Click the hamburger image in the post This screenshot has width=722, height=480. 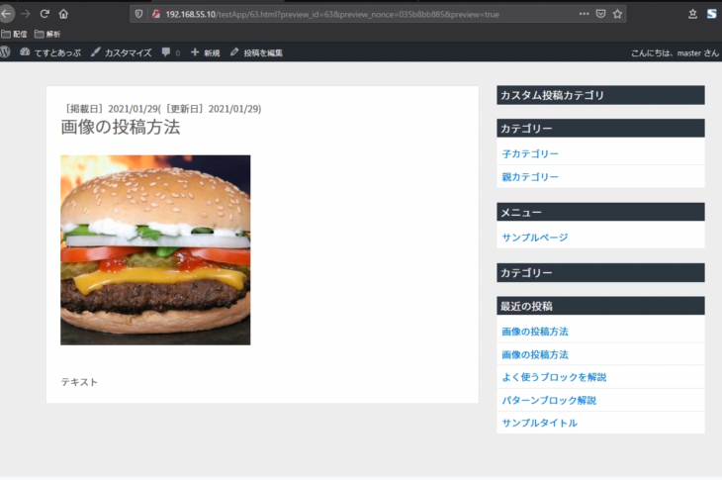point(155,250)
